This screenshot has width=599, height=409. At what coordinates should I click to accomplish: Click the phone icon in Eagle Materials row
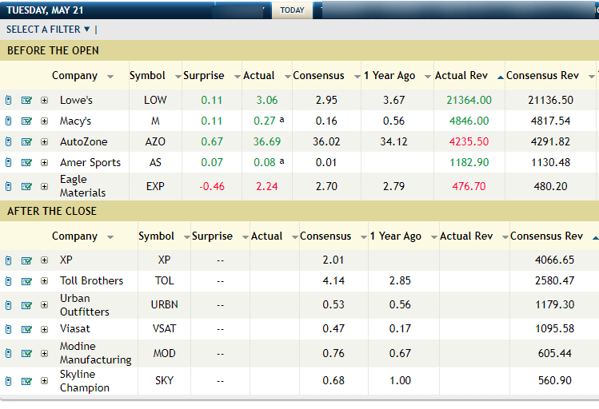9,187
